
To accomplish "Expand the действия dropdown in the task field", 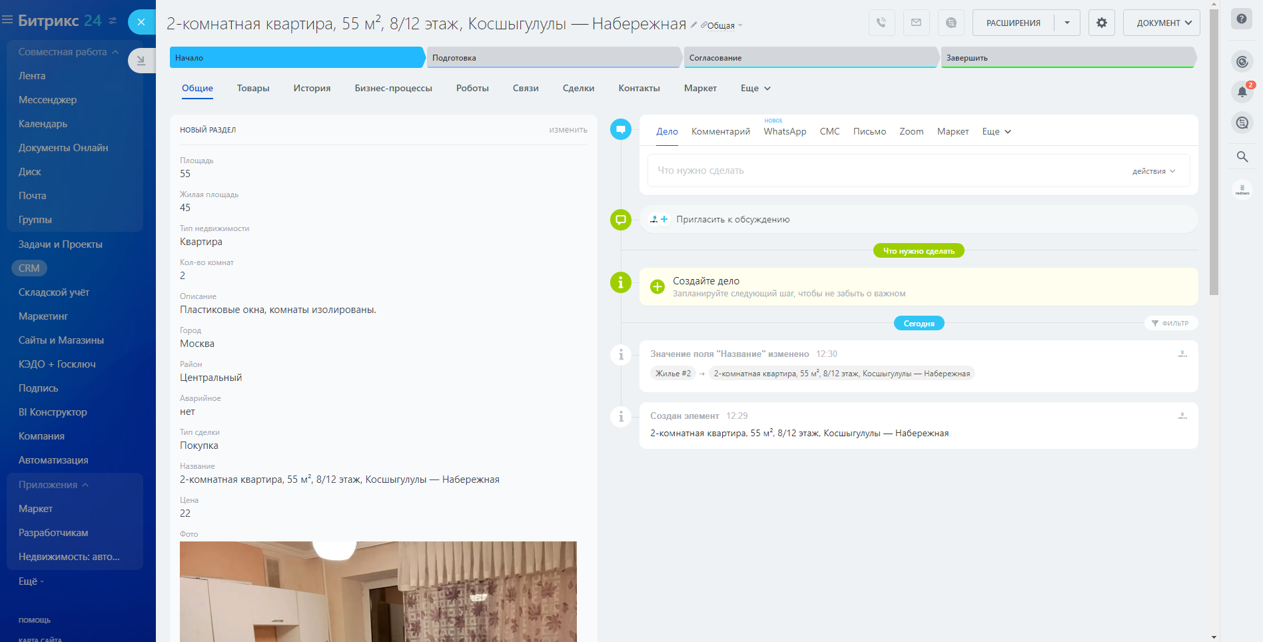I will (1154, 171).
